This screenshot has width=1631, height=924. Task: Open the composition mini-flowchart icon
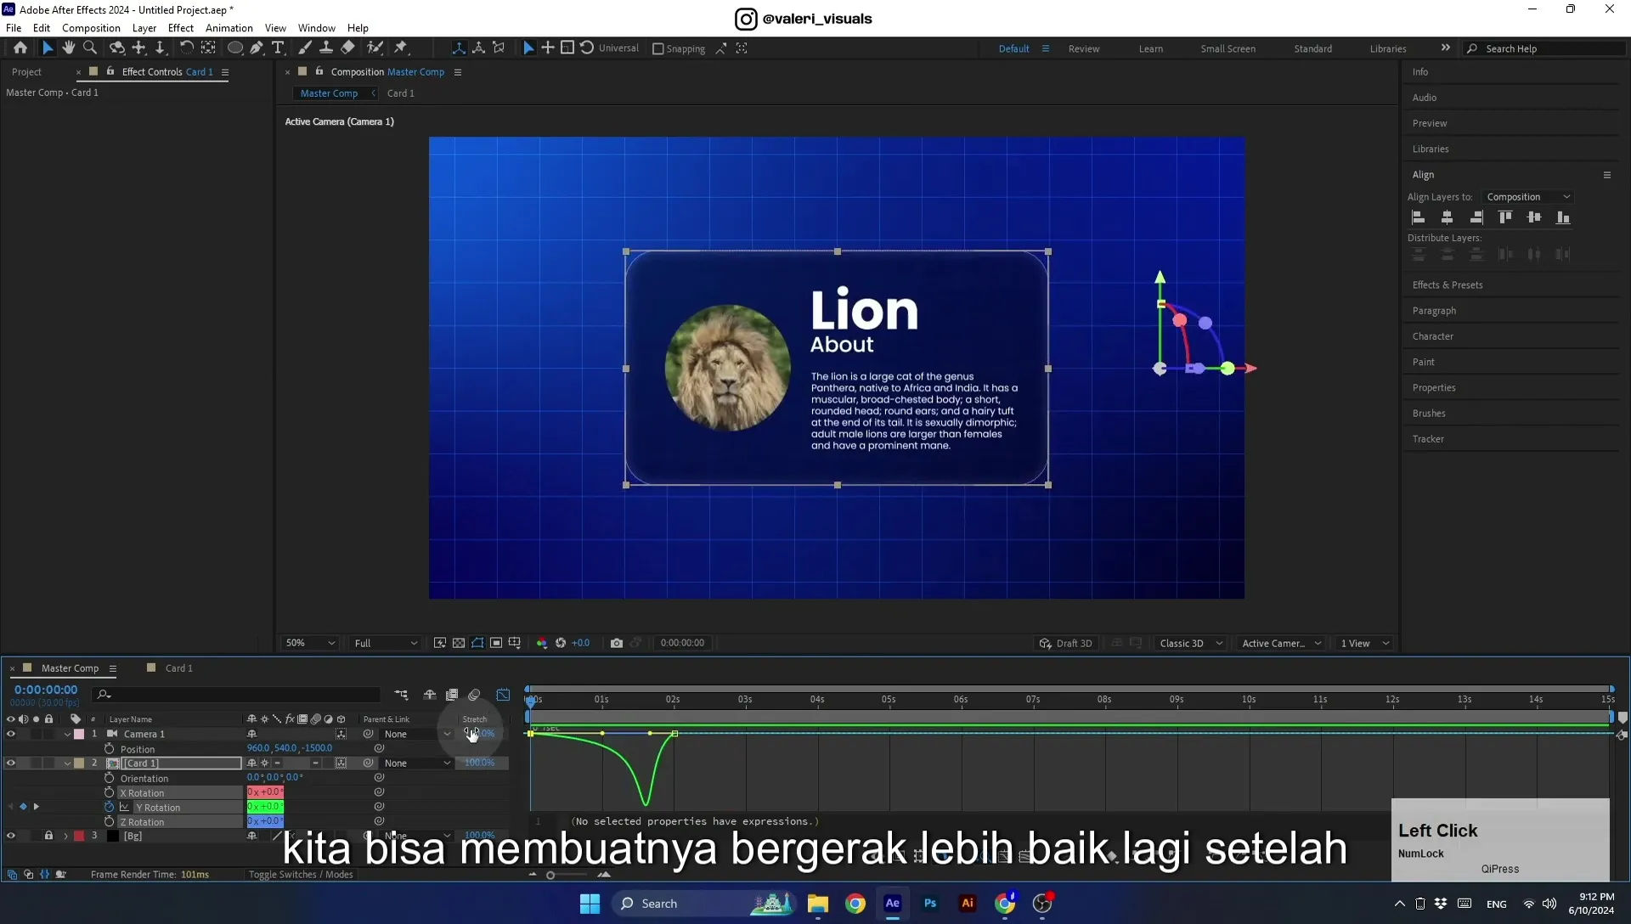401,695
